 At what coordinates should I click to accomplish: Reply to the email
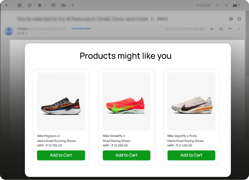[230, 29]
